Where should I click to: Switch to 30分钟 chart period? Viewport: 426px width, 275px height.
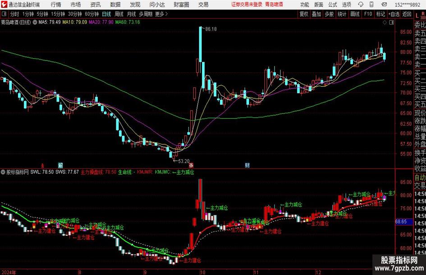[75, 14]
